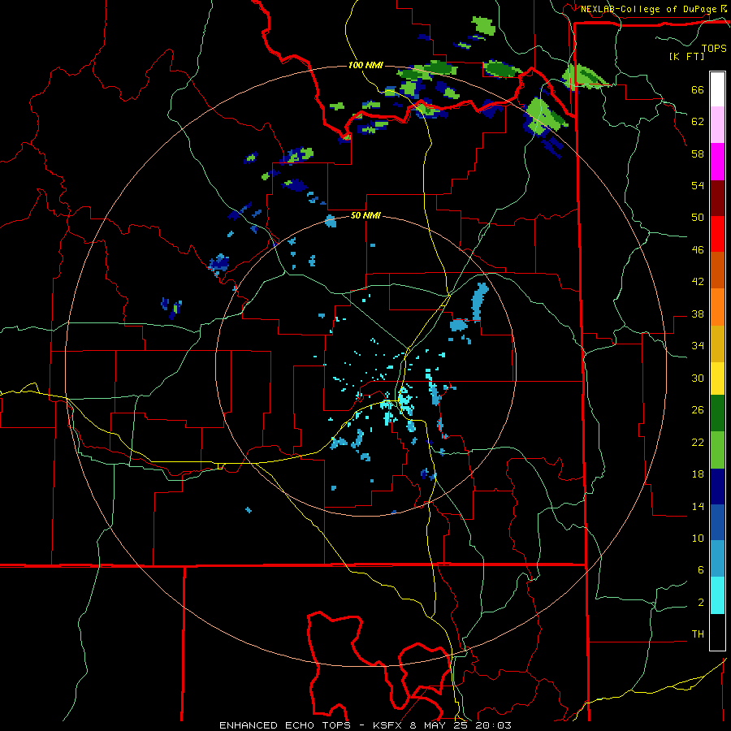Click the '8 MAY 25 20:03' timestamp
Screen dimensions: 731x731
[x=461, y=725]
